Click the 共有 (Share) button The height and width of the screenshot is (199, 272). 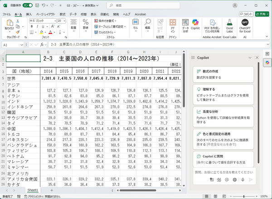coord(261,14)
